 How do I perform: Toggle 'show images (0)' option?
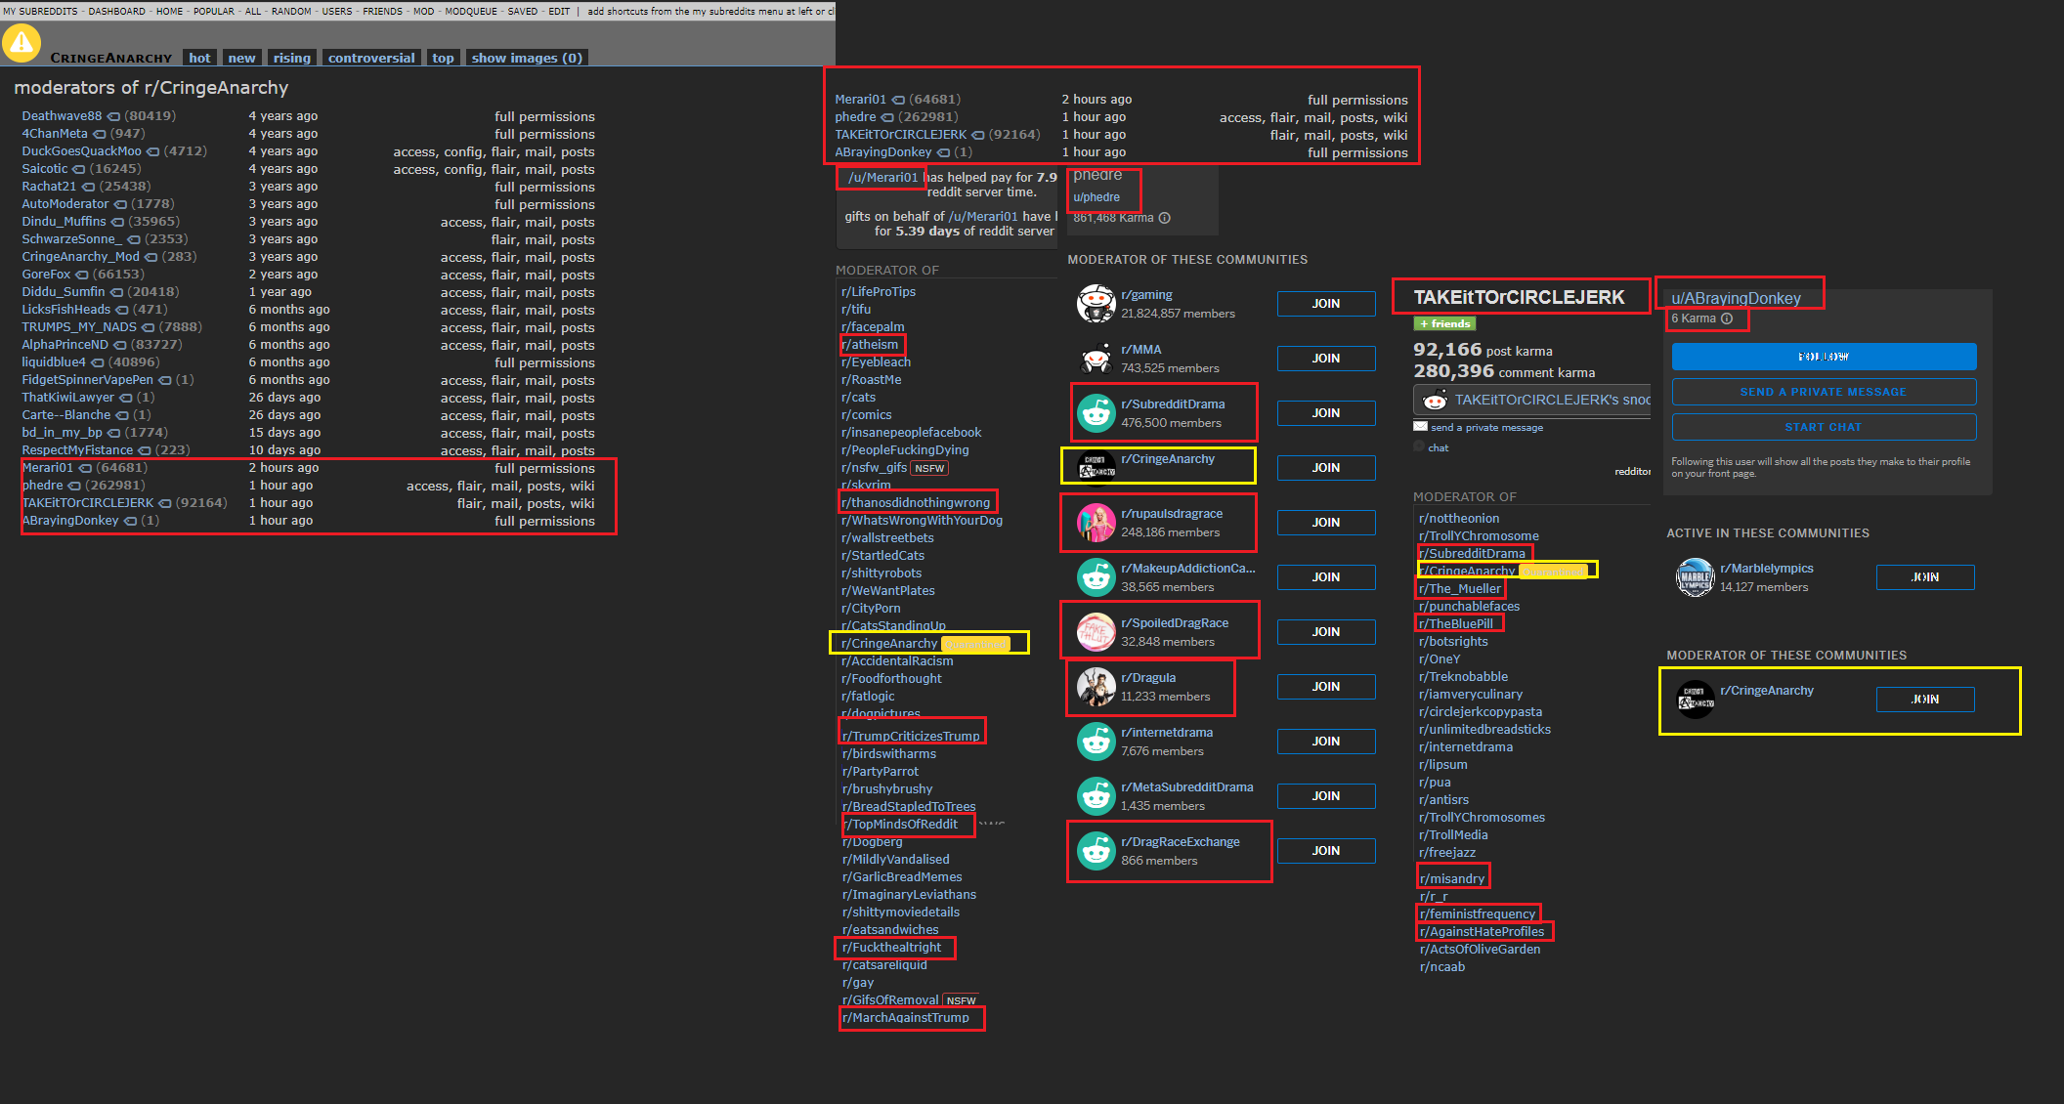[527, 58]
